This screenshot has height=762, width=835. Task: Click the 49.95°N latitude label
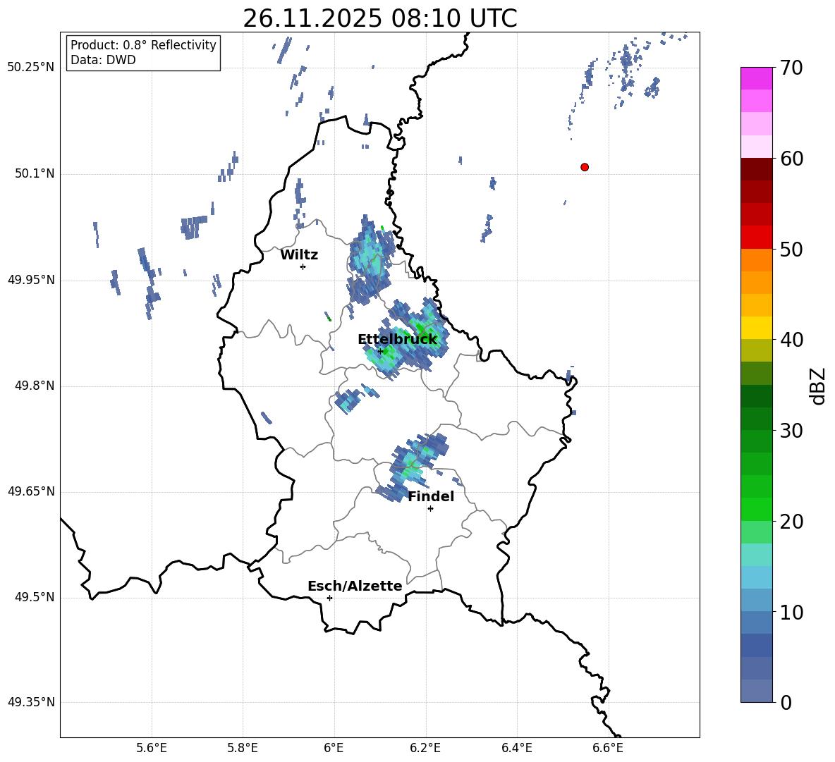coord(31,280)
